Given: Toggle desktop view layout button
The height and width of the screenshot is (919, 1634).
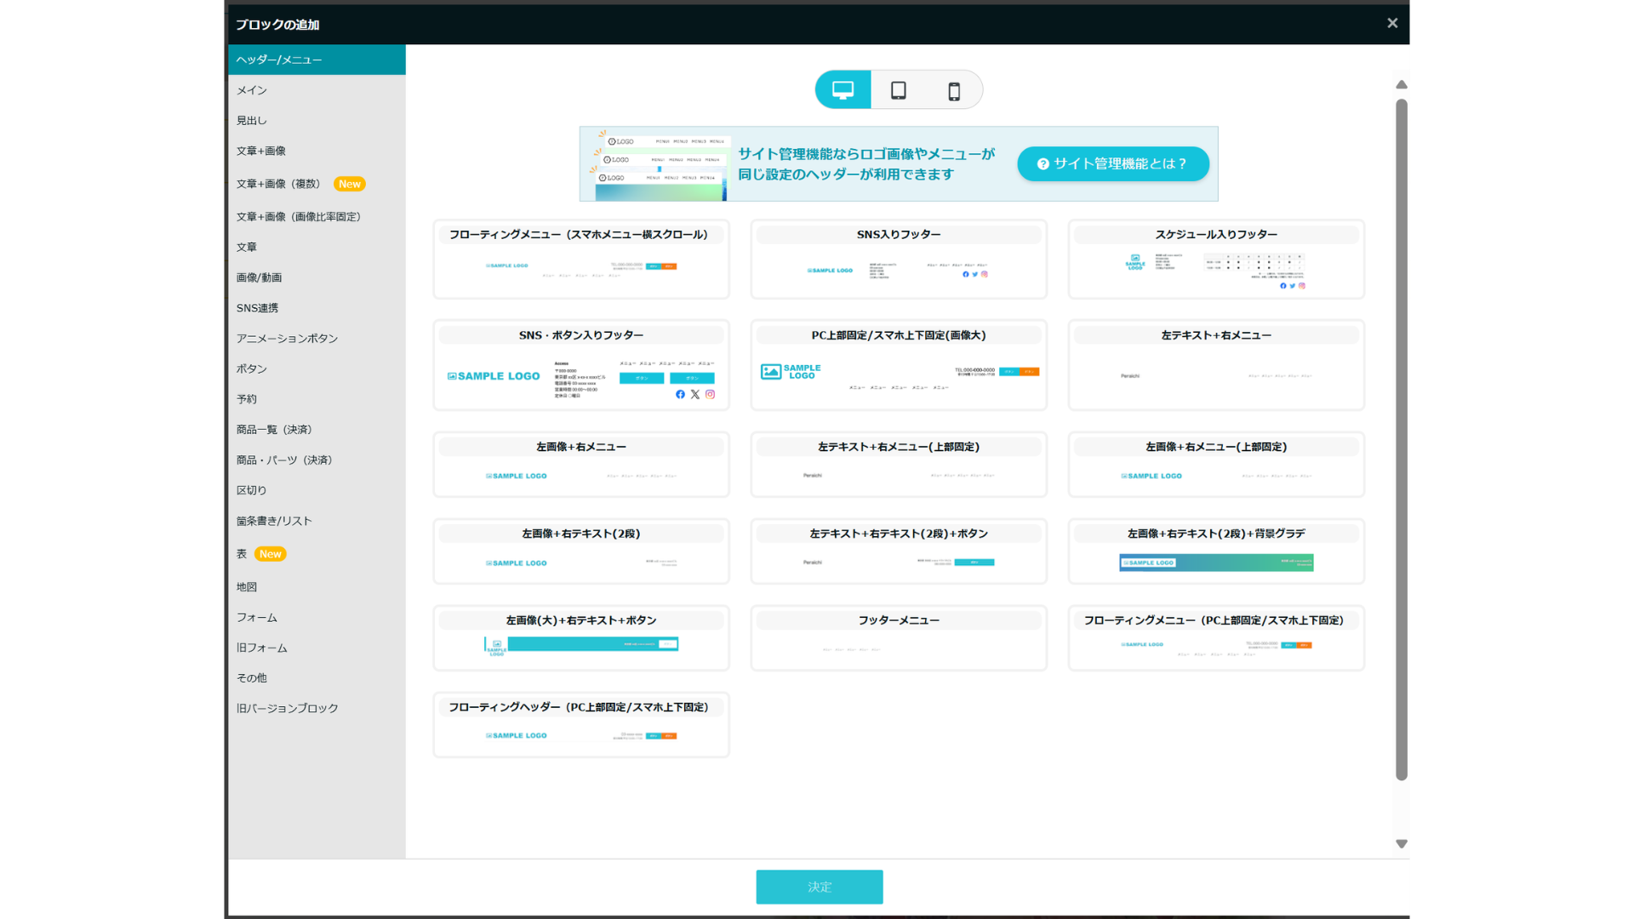Looking at the screenshot, I should click(844, 89).
